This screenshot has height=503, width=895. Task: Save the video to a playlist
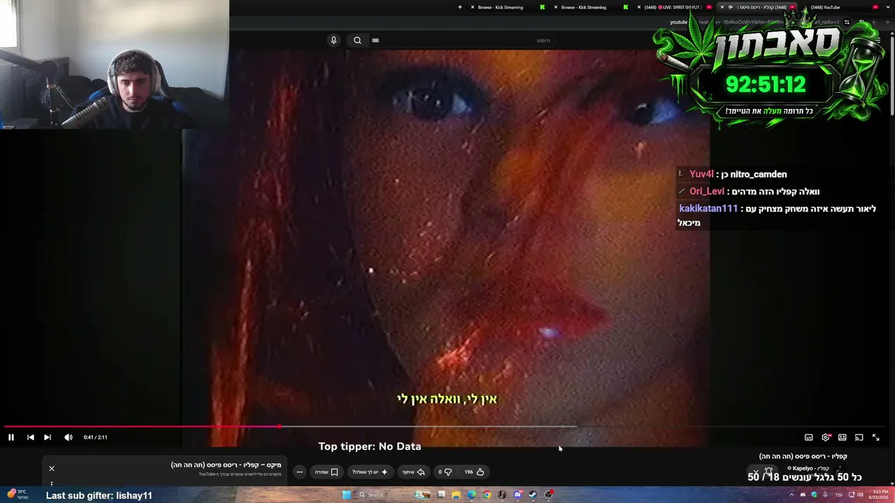click(x=327, y=472)
